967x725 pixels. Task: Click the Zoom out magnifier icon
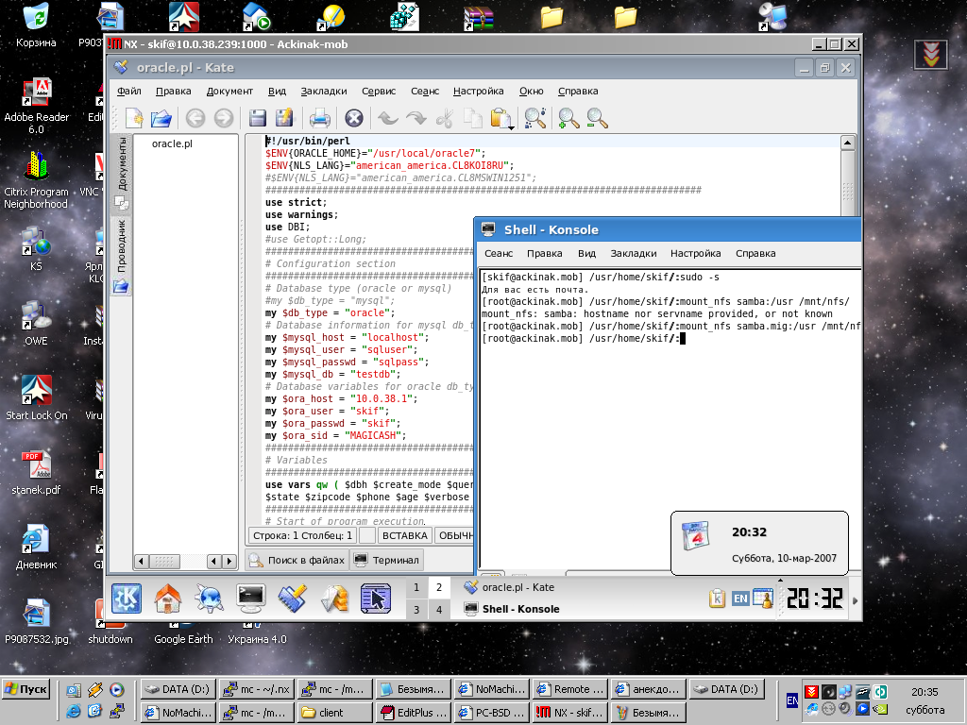point(597,118)
